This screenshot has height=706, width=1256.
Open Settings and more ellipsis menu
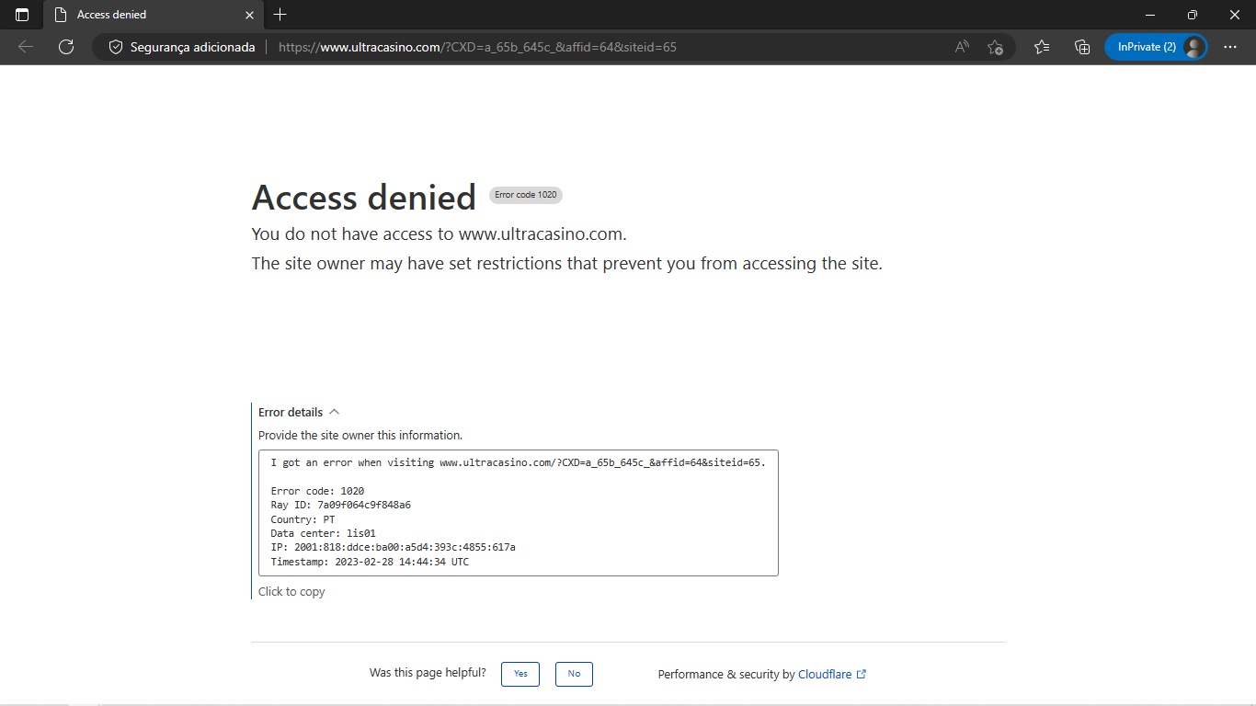click(1230, 47)
